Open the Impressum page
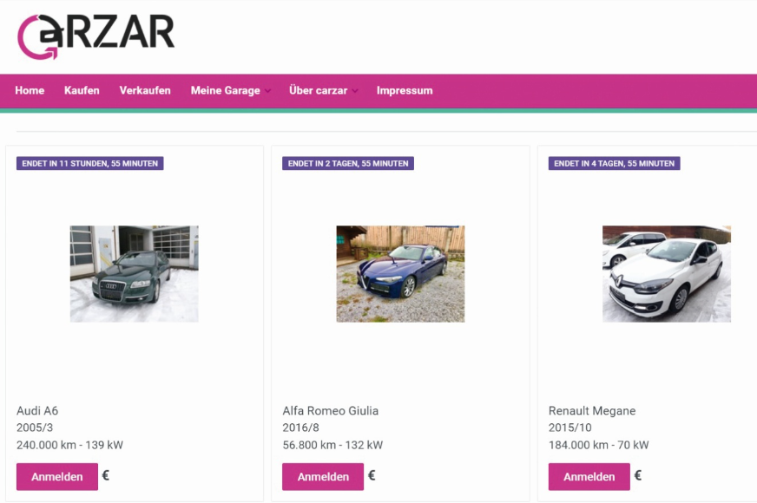Viewport: 757px width, 503px height. (405, 91)
